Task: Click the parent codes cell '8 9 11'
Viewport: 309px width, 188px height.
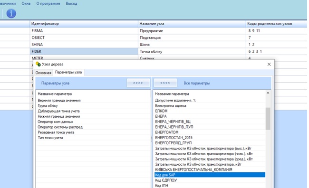Action: pyautogui.click(x=277, y=31)
